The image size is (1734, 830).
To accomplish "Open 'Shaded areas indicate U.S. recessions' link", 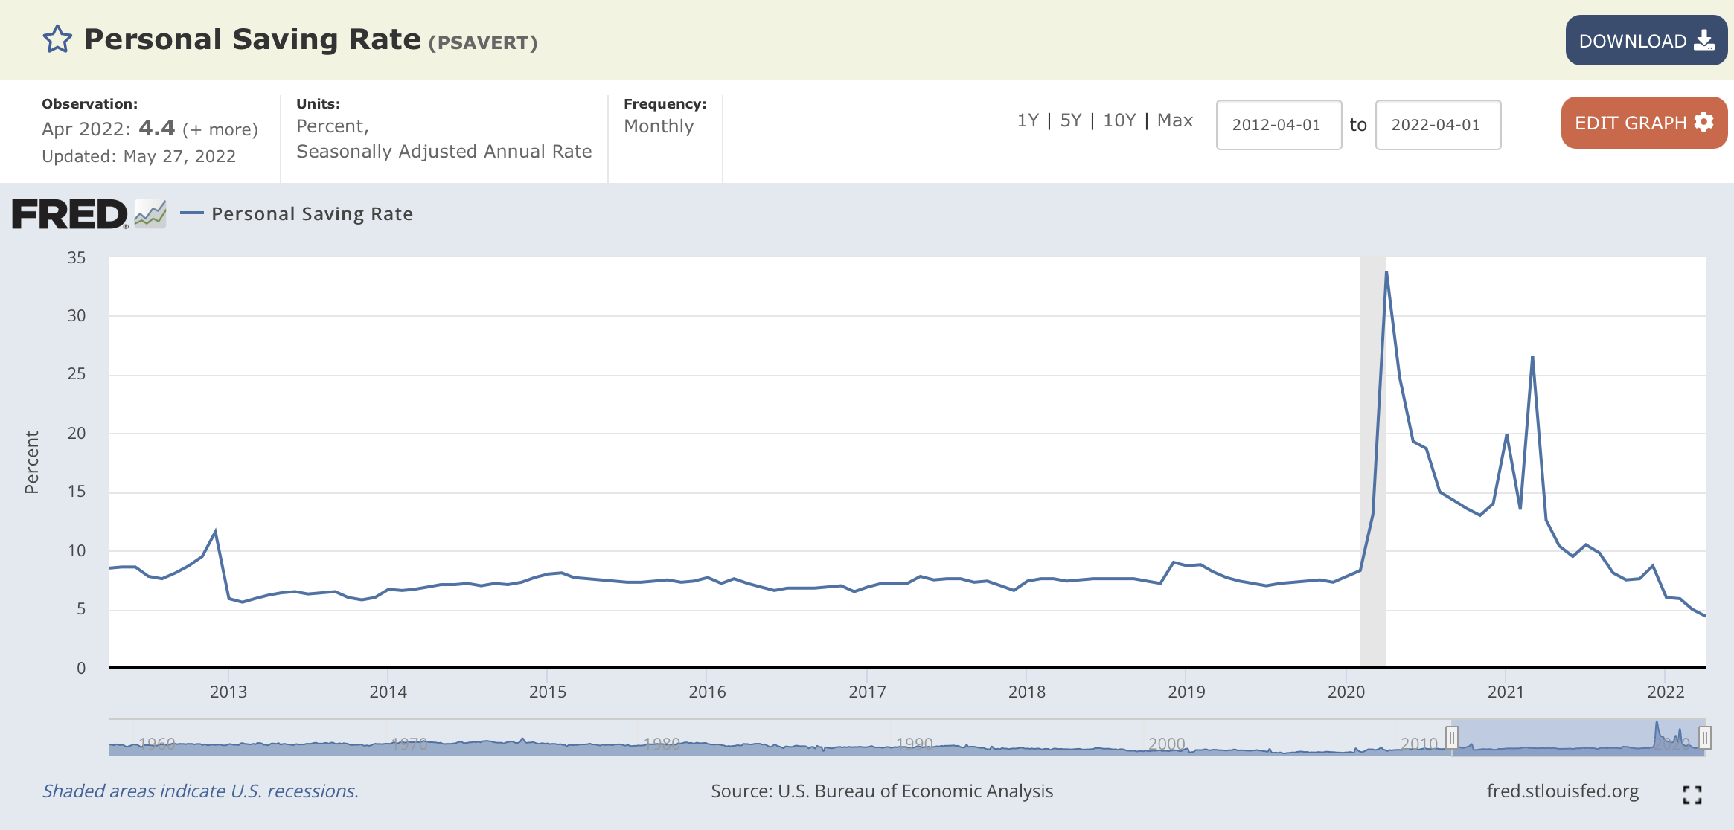I will tap(200, 791).
